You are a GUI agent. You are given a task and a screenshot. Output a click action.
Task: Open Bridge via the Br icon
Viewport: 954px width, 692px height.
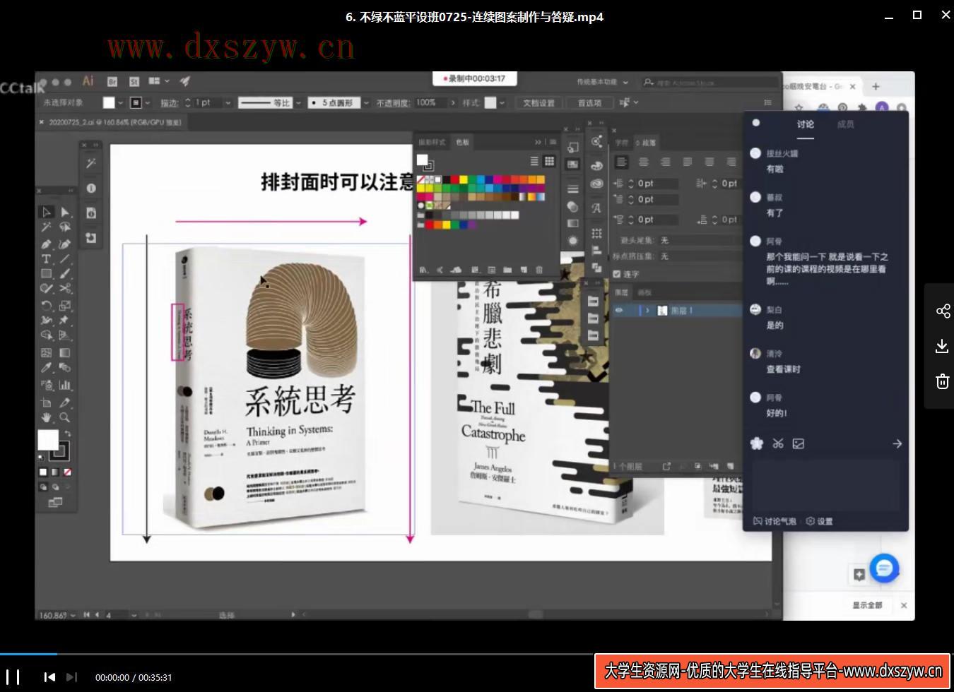coord(112,81)
